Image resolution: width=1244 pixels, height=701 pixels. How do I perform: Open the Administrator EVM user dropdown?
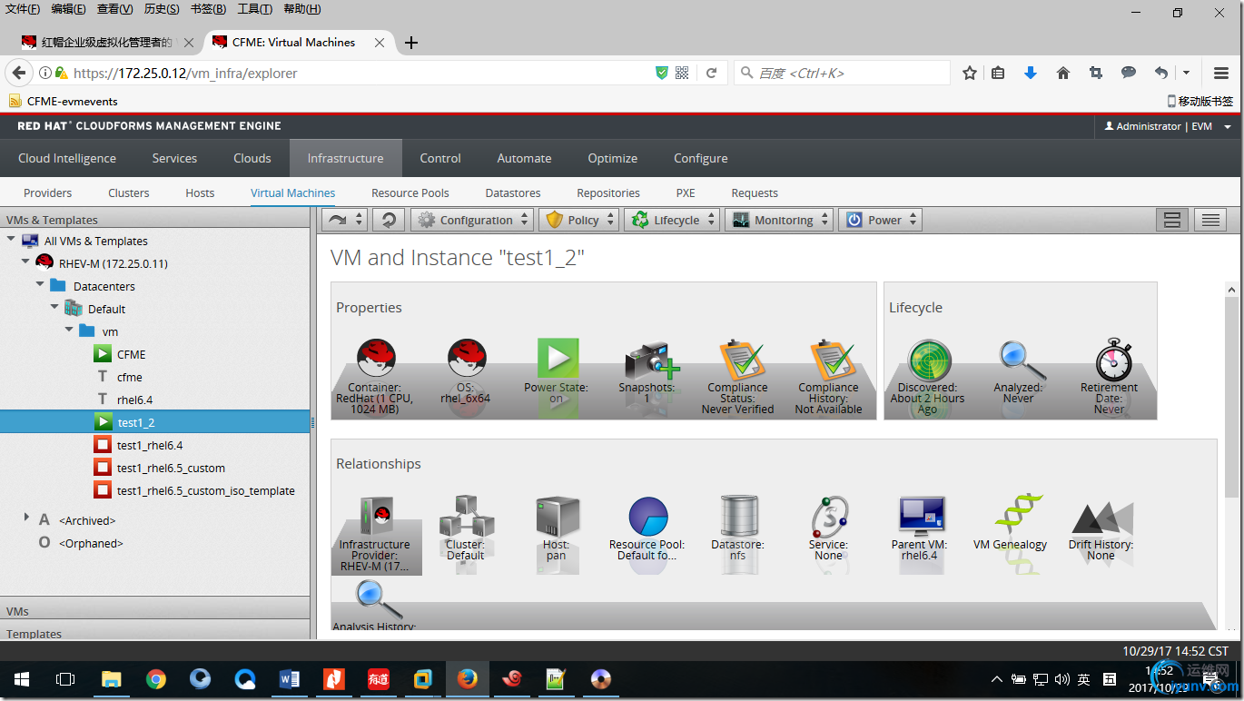coord(1168,126)
